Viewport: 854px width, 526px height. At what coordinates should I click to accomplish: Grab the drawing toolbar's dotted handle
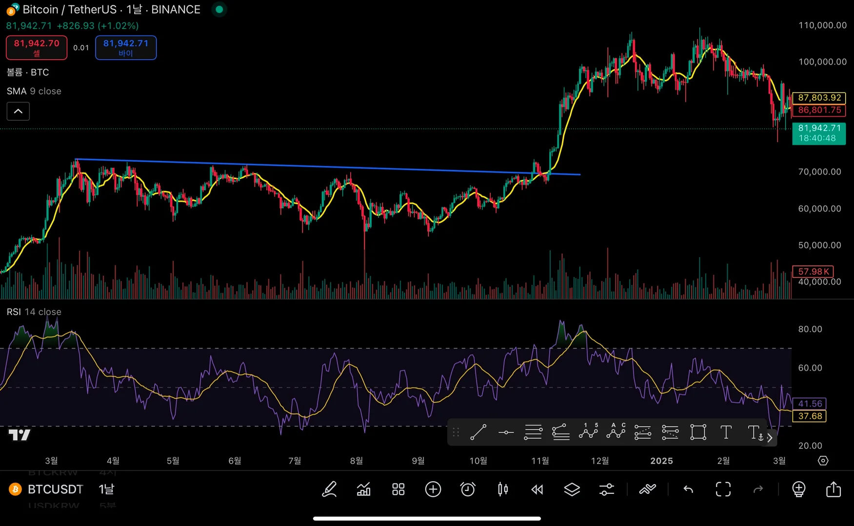(456, 432)
